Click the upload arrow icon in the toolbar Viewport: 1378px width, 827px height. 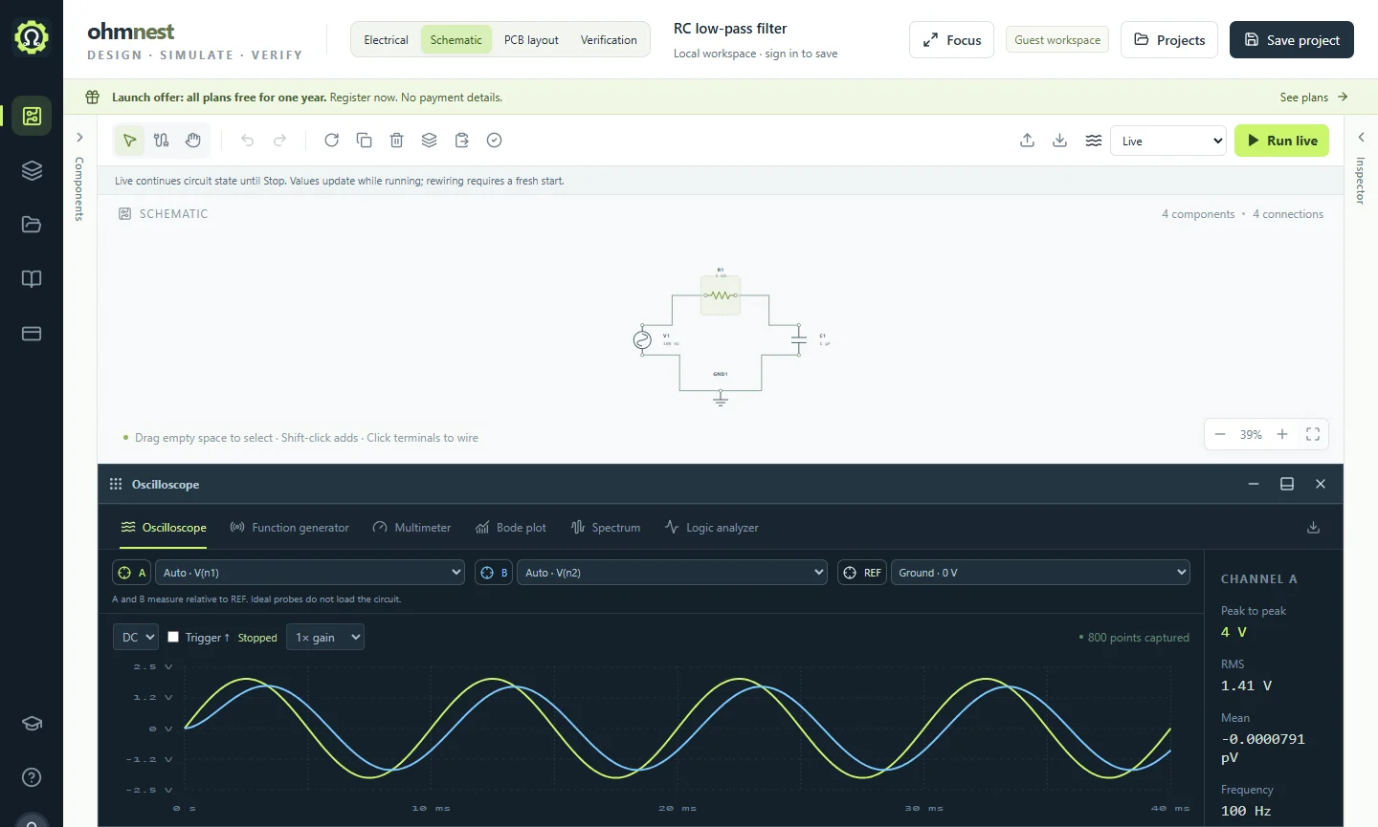tap(1027, 141)
